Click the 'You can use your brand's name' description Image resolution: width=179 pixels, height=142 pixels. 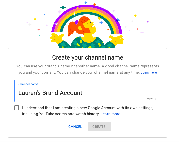(88, 69)
